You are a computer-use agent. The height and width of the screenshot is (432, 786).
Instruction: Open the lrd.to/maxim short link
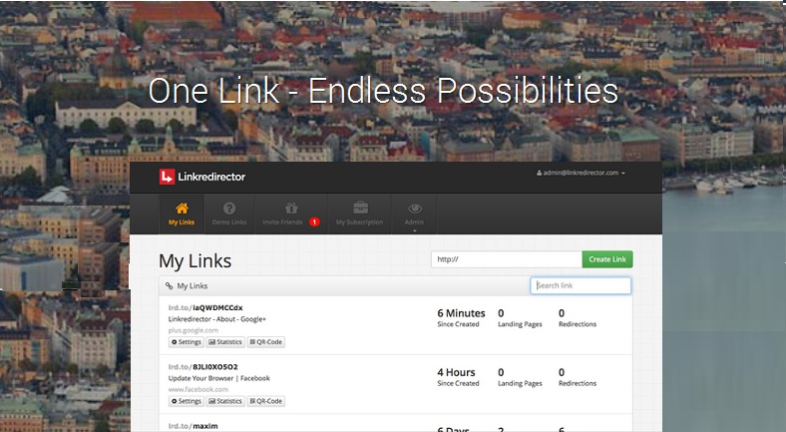coord(193,426)
